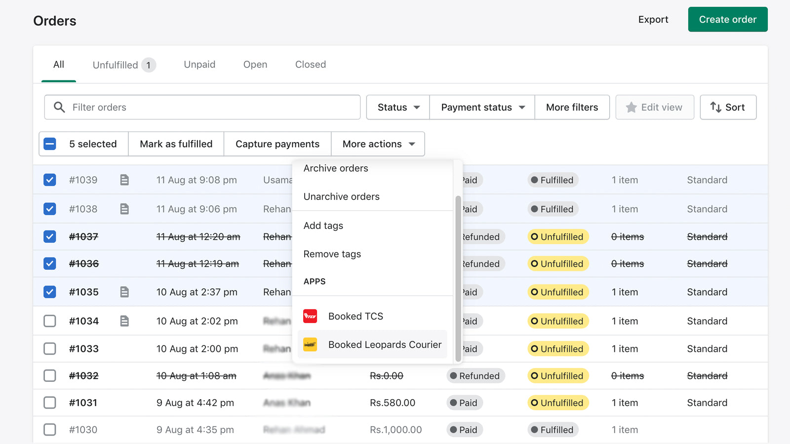Collapse the More actions dropdown

(x=378, y=144)
